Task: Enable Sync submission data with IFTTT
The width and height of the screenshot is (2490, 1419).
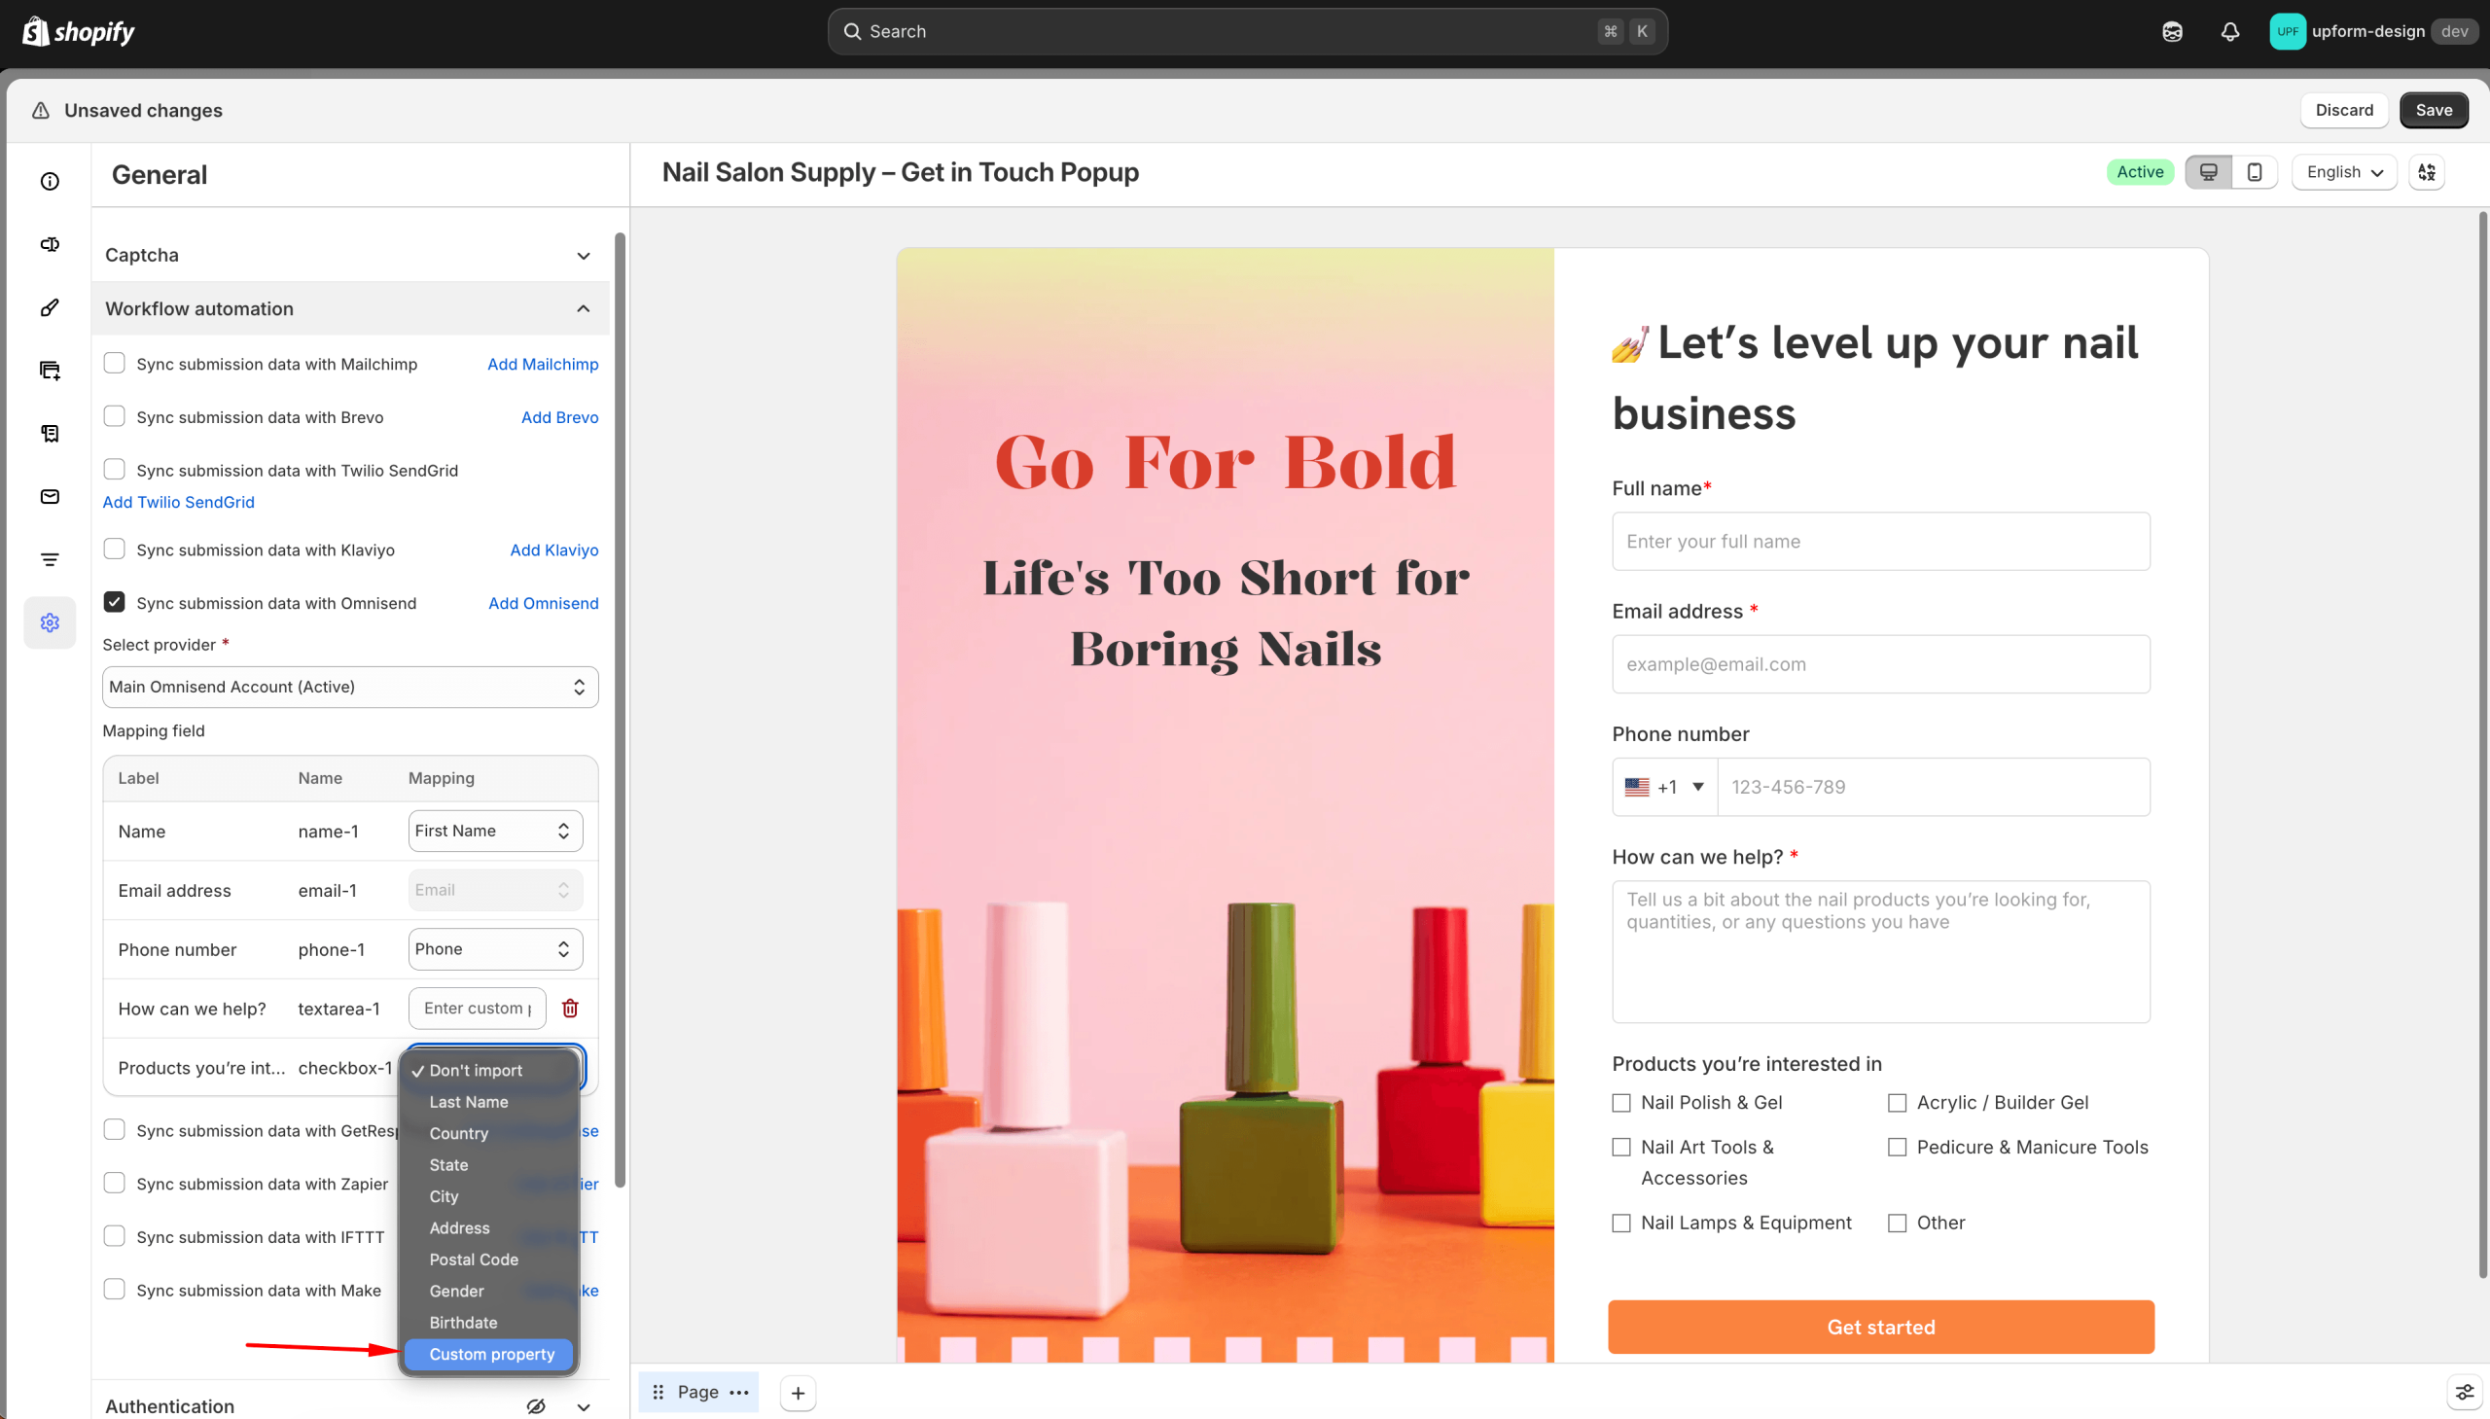Action: [114, 1237]
